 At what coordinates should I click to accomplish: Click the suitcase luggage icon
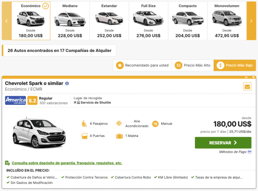point(119,136)
